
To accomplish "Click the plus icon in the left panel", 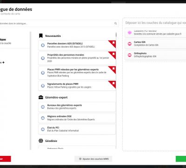I will [x=3, y=63].
